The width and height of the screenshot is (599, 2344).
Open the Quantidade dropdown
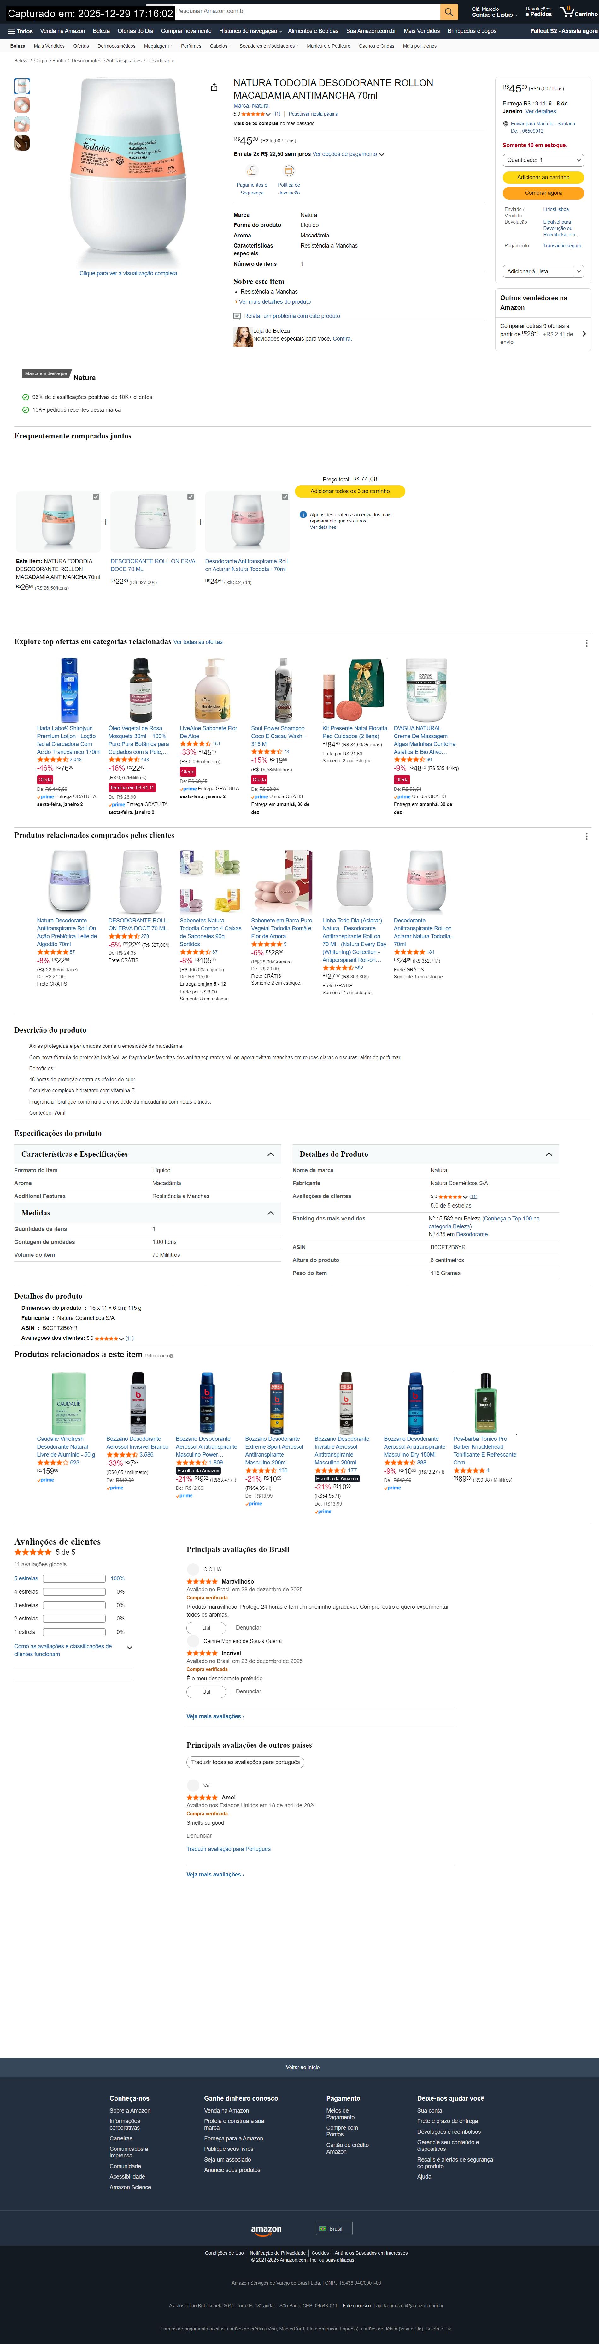tap(543, 160)
